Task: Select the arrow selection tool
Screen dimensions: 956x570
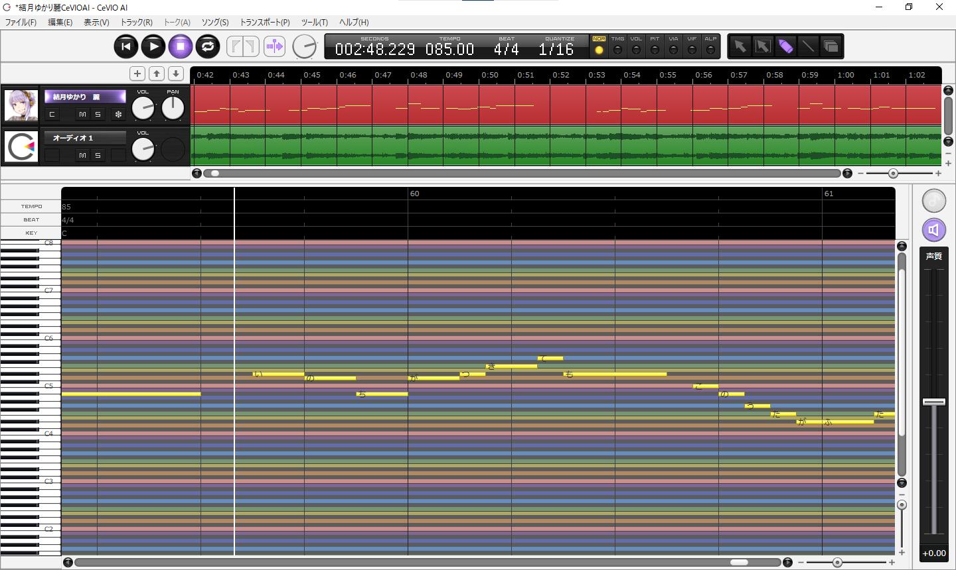Action: [x=740, y=46]
